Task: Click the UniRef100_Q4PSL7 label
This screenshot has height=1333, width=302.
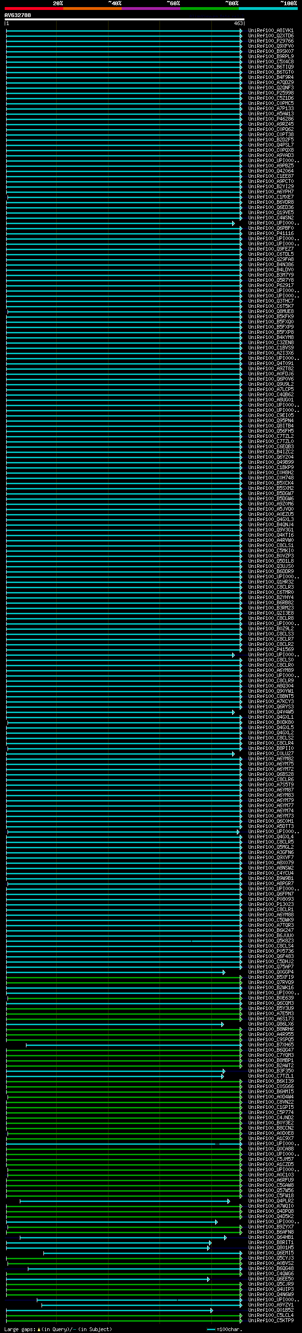Action: pyautogui.click(x=270, y=145)
